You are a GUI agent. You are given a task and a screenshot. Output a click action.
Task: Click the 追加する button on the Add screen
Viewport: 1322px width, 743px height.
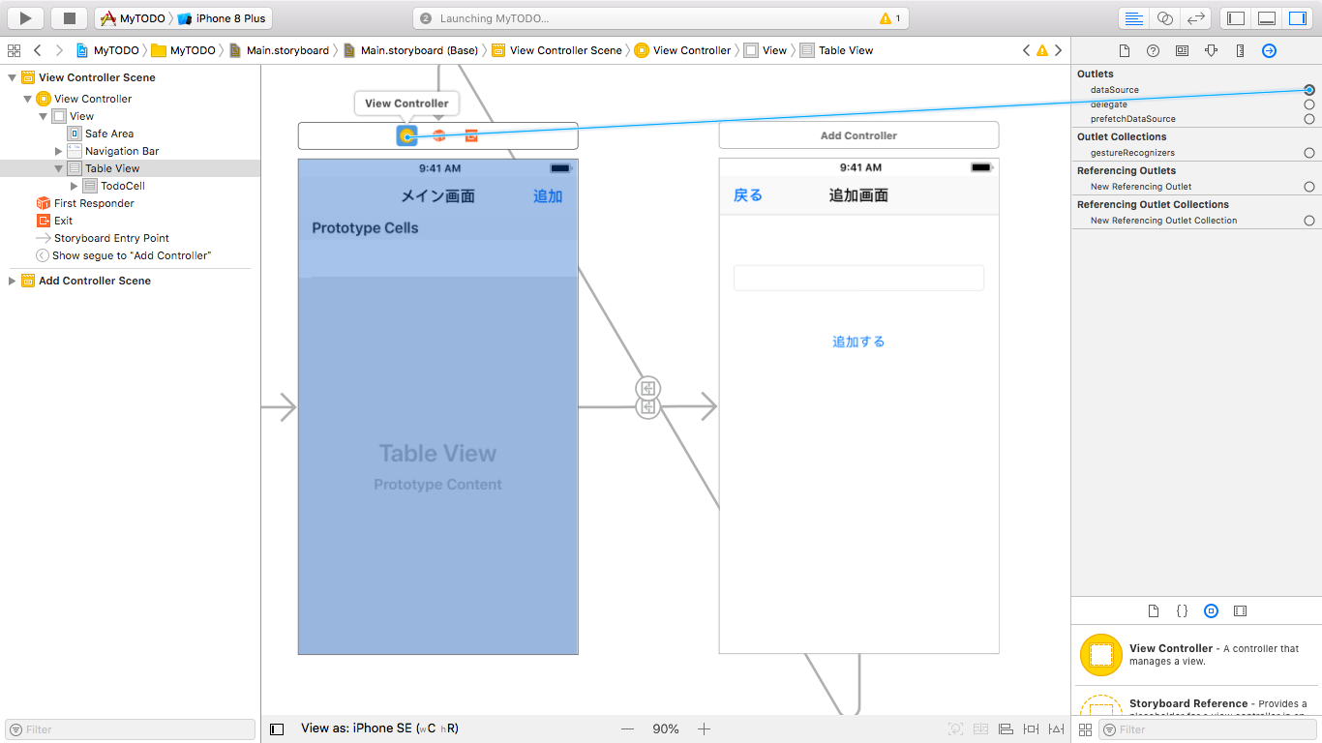tap(857, 342)
